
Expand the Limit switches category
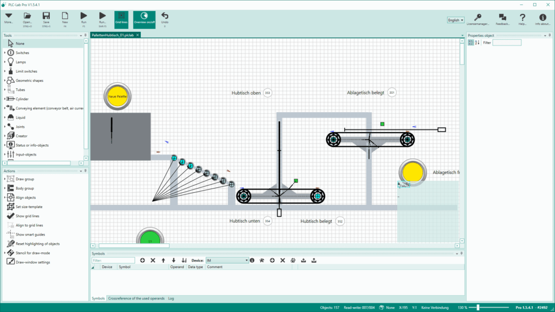5,71
